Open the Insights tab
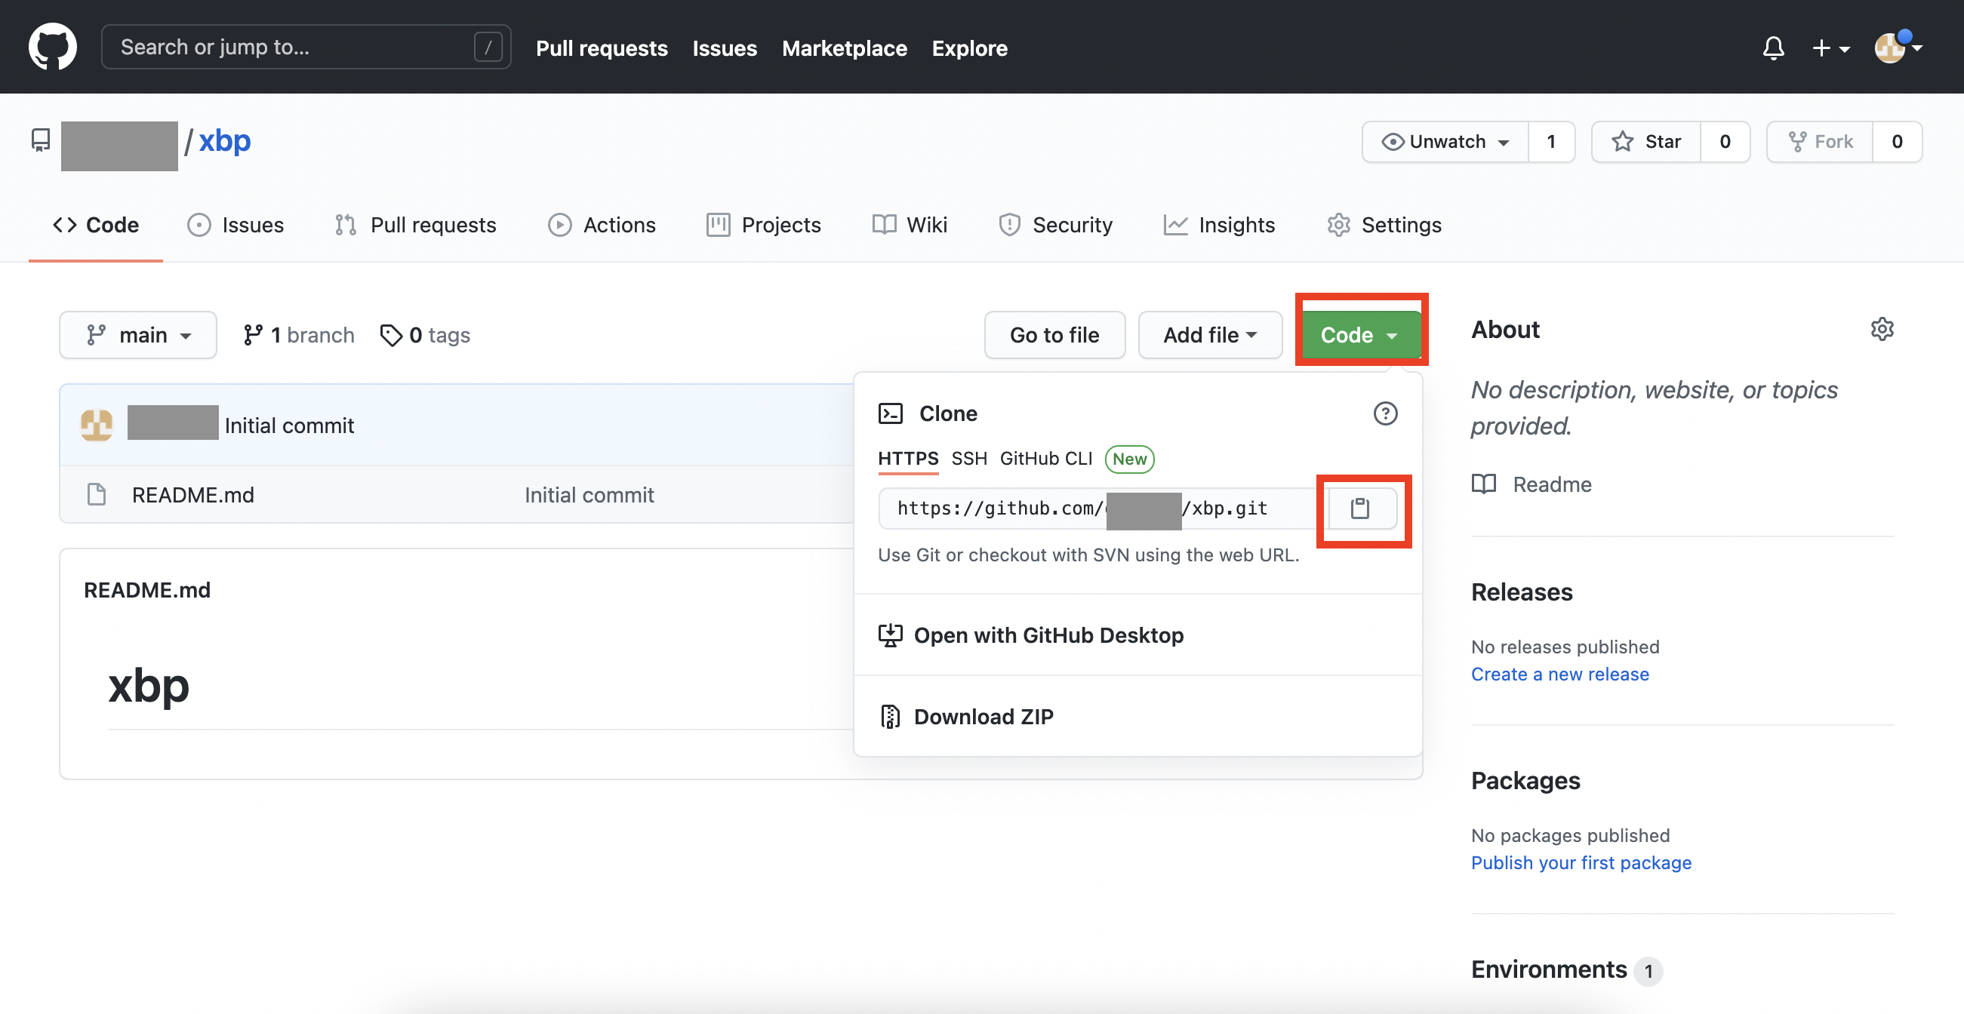 click(1219, 225)
